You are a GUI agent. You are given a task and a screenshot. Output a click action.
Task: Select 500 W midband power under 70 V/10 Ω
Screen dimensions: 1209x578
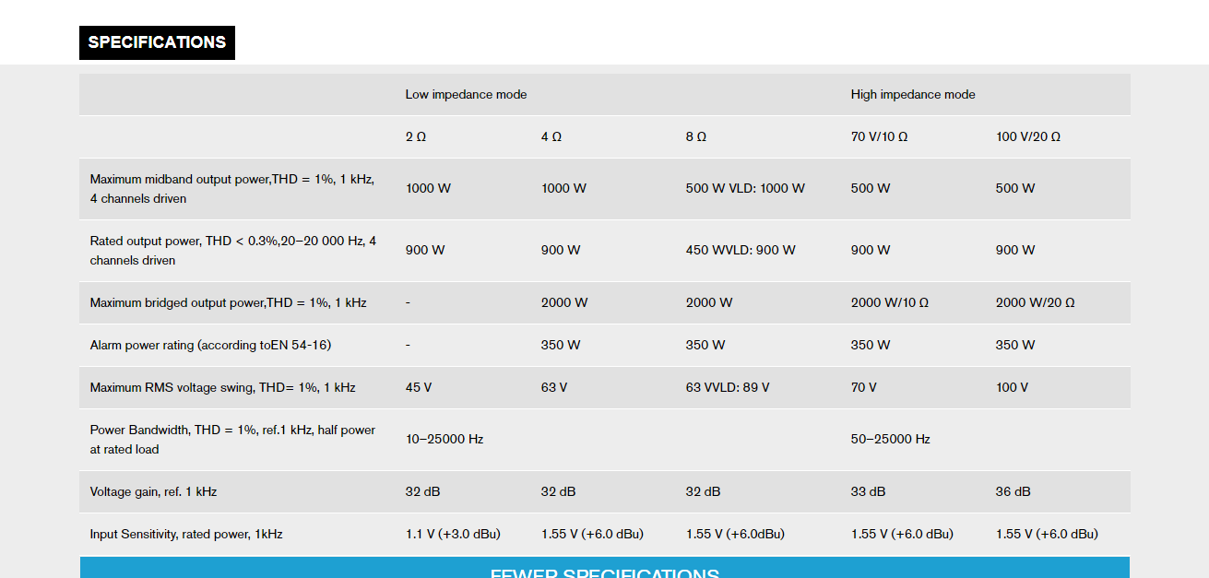pos(871,189)
